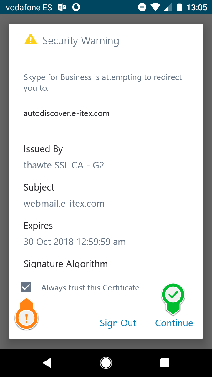Screen dimensions: 212x377
Task: Tap the Outlook icon in status bar
Action: pos(62,7)
